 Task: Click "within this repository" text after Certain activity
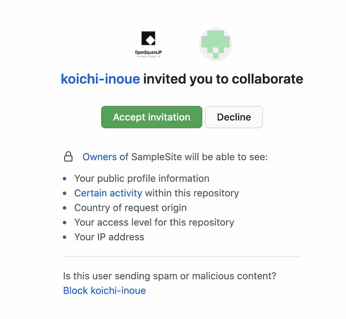[192, 193]
